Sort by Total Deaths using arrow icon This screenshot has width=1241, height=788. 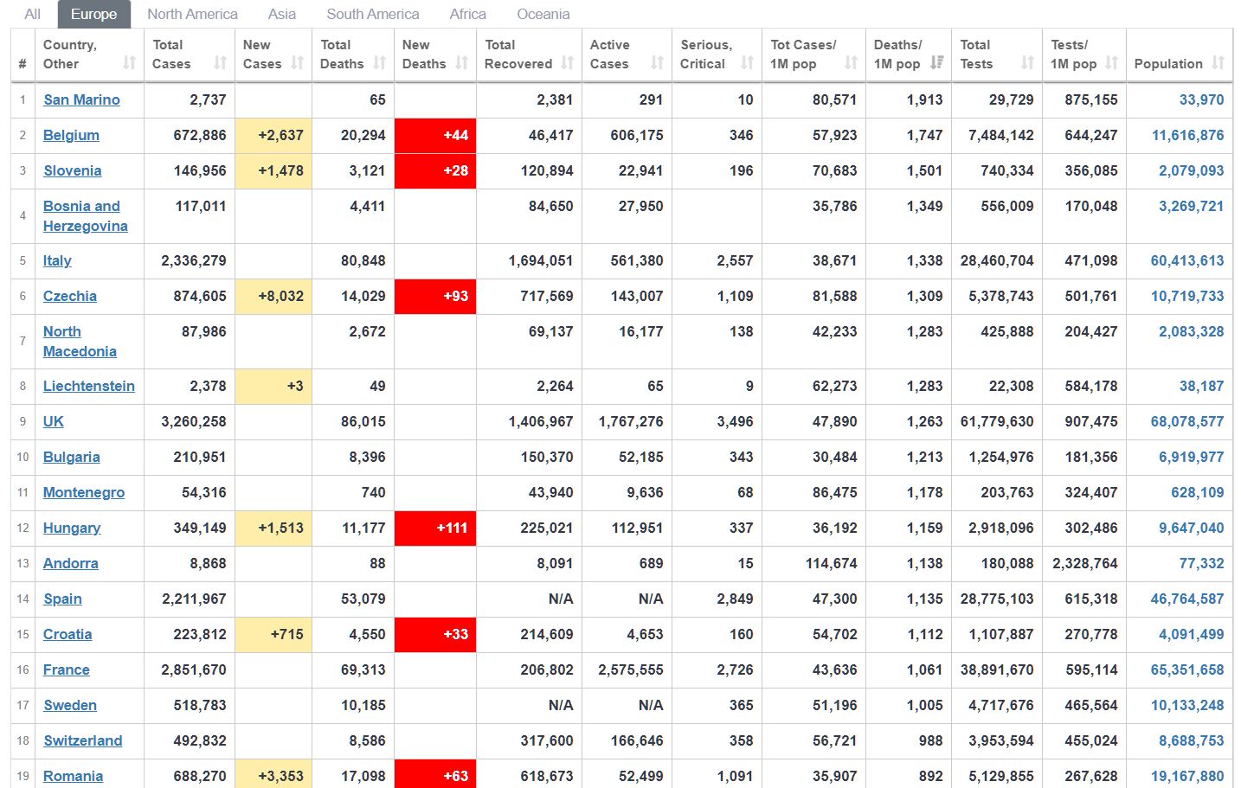379,63
